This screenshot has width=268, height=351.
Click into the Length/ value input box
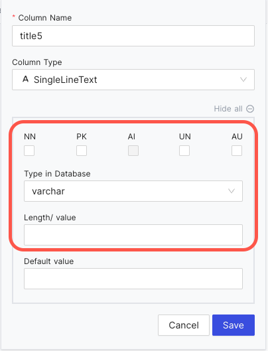[x=133, y=235]
